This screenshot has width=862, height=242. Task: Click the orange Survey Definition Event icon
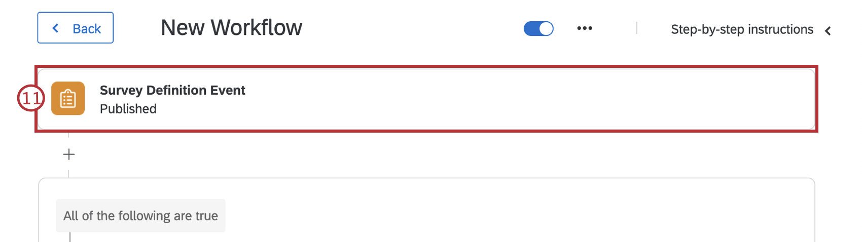pyautogui.click(x=68, y=99)
